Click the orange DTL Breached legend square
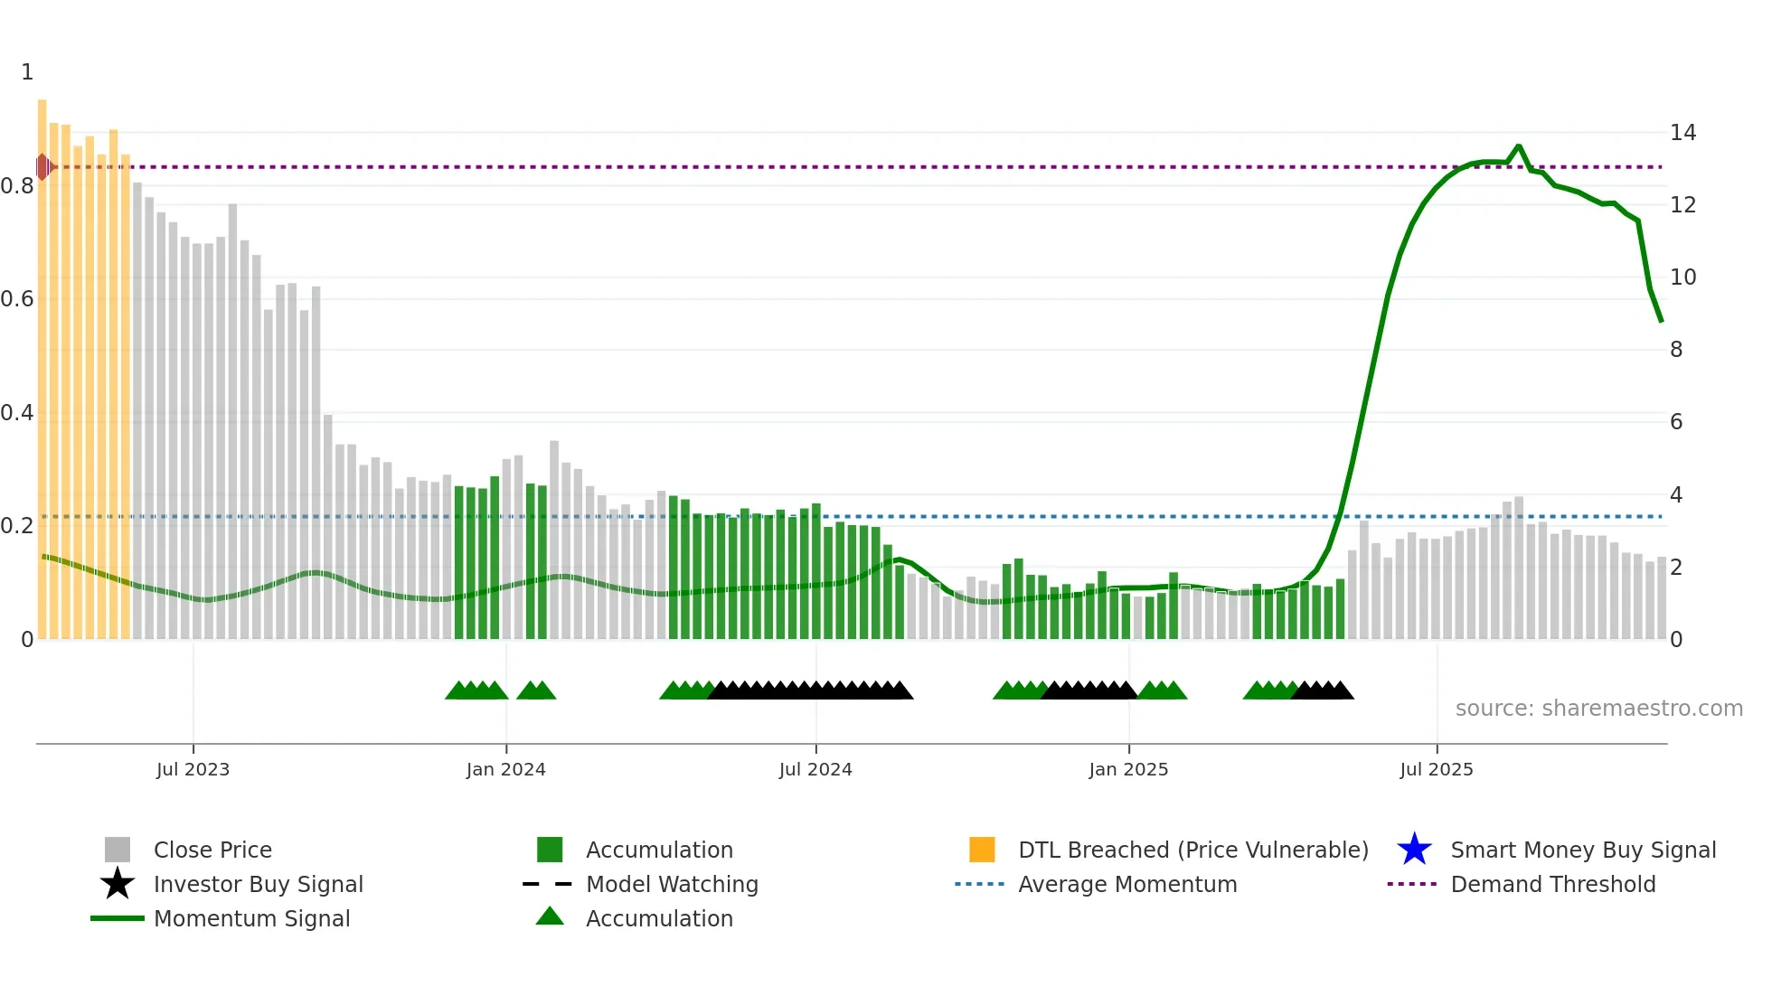Viewport: 1772px width, 996px height. (x=982, y=850)
